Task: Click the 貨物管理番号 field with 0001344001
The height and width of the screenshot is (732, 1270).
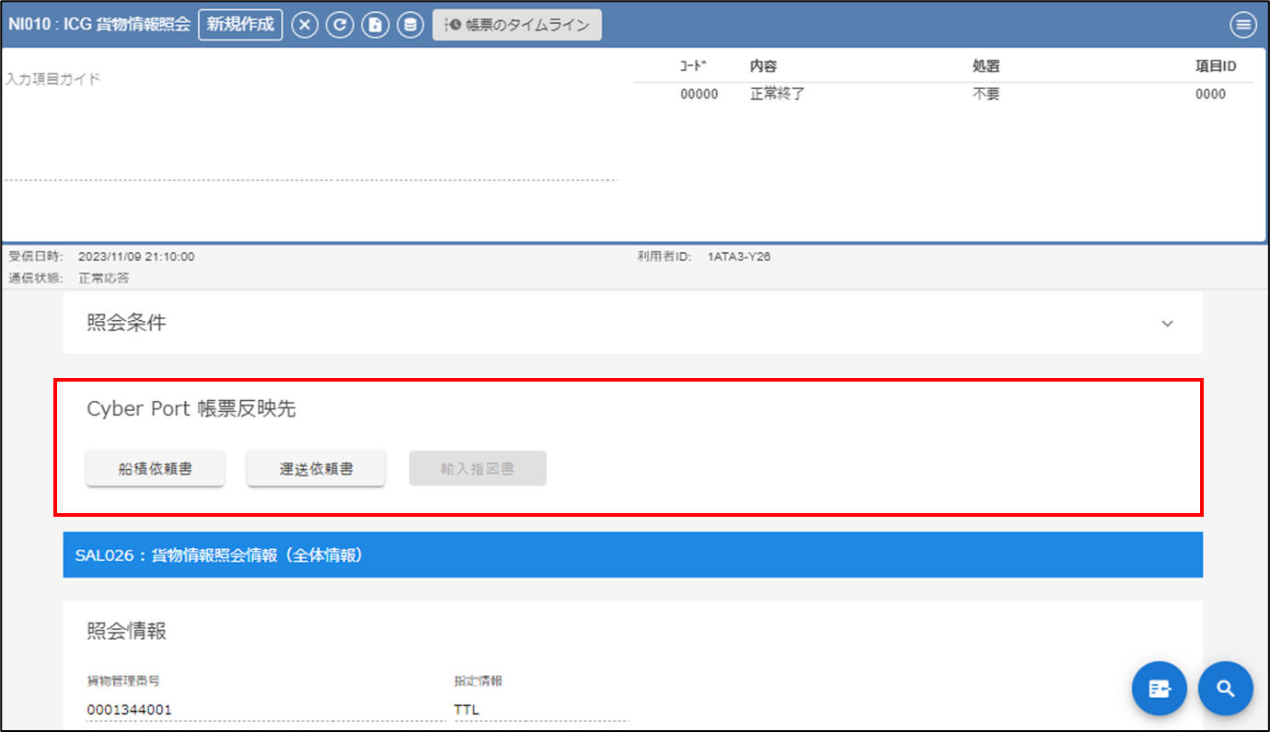Action: coord(265,709)
